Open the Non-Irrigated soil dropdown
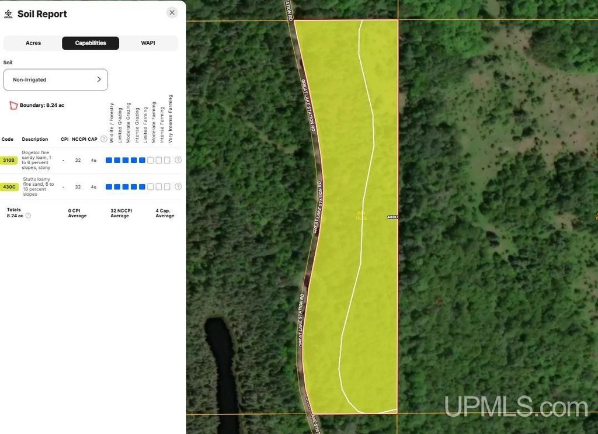The width and height of the screenshot is (598, 434). click(x=55, y=79)
